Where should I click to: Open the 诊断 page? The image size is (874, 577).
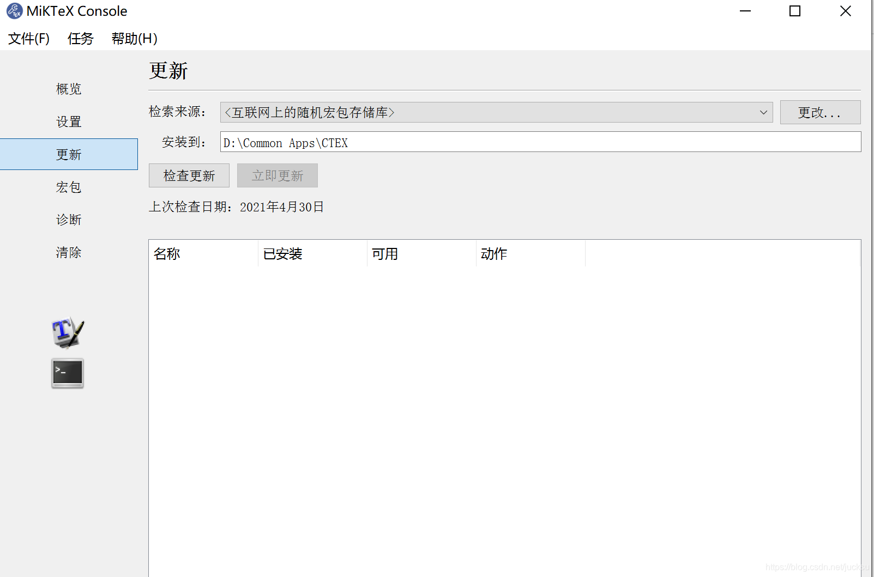[x=69, y=220]
